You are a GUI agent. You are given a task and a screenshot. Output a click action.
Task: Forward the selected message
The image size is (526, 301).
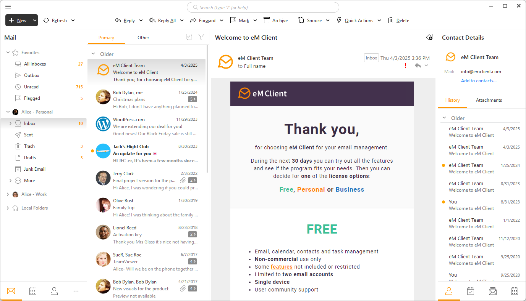pyautogui.click(x=203, y=21)
